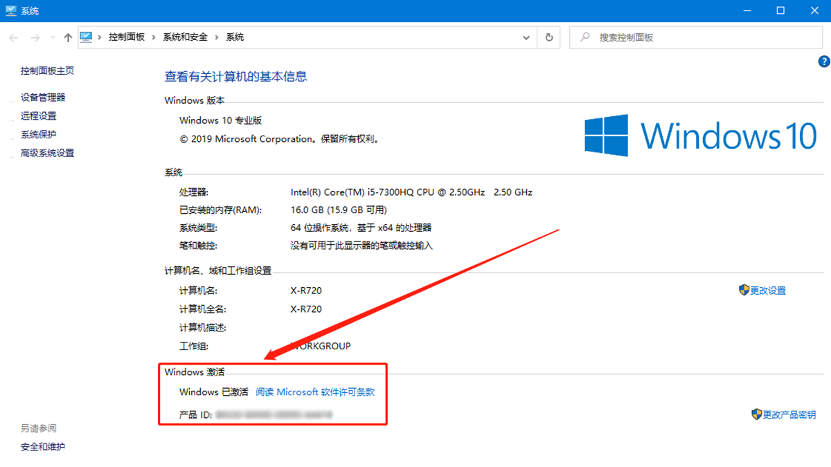
Task: Expand the breadcrumb chevron after 系统和安全
Action: click(x=215, y=37)
